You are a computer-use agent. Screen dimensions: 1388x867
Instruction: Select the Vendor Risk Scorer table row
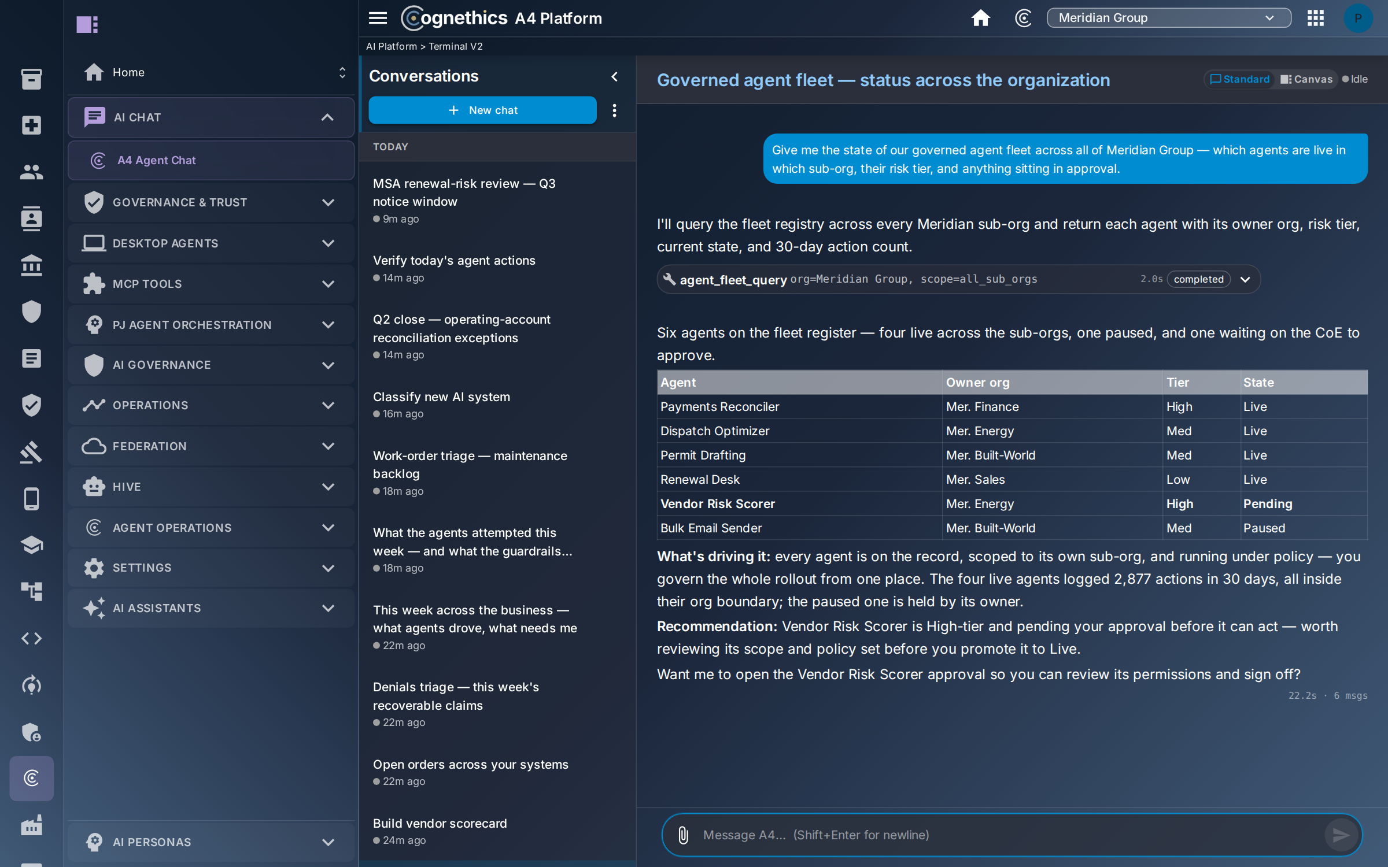coord(1012,503)
